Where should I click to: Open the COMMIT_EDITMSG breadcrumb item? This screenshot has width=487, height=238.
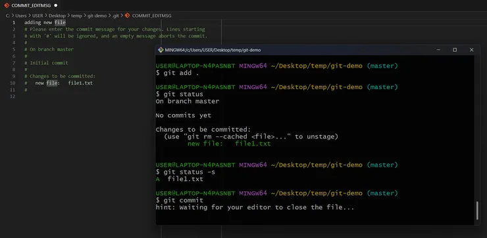tap(151, 16)
